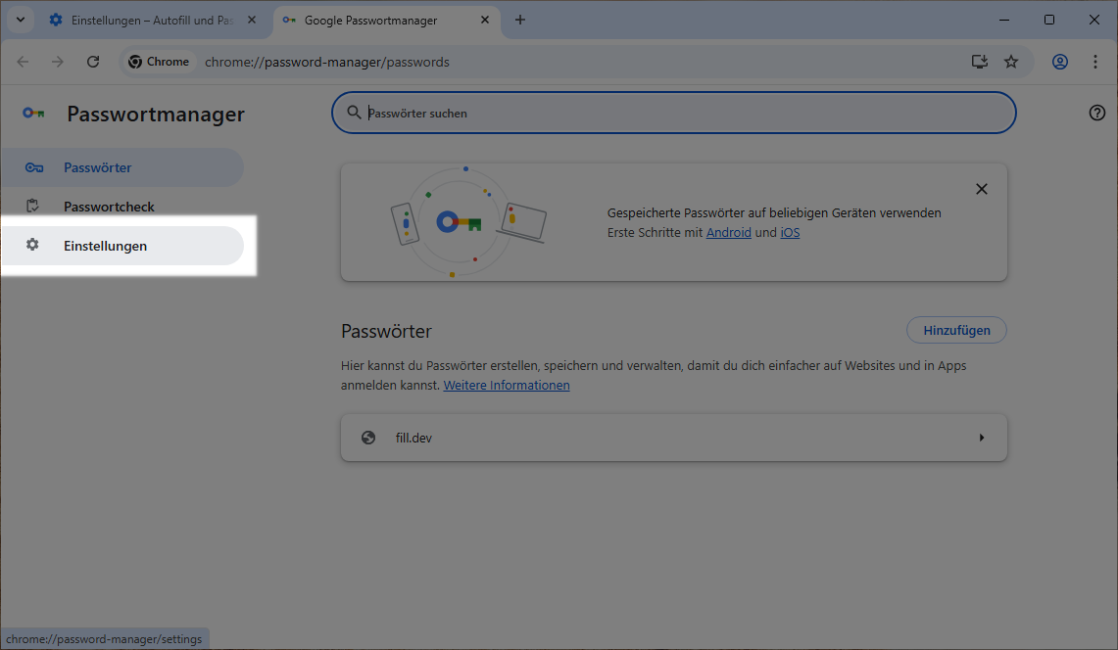Click the gear icon beside Einstellungen
The width and height of the screenshot is (1118, 650).
tap(32, 245)
